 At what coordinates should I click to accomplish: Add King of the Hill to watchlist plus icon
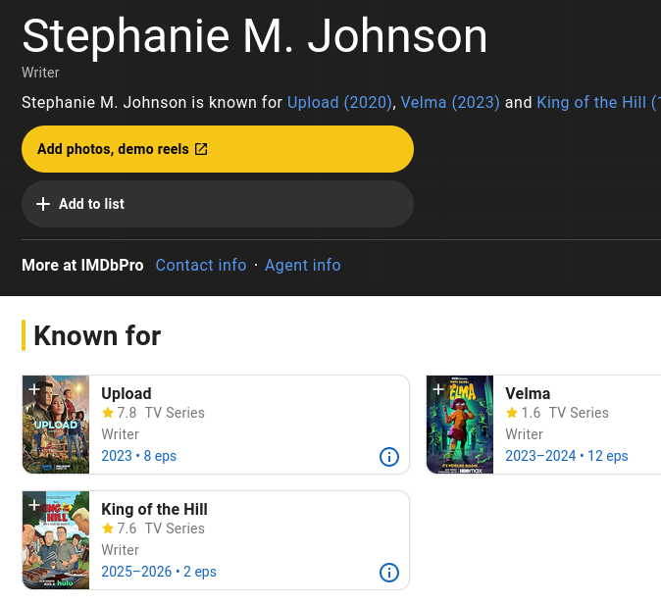[x=34, y=505]
